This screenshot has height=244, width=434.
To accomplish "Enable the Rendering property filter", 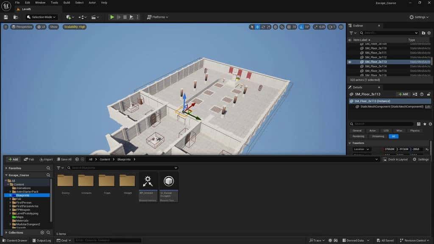I will [x=359, y=136].
